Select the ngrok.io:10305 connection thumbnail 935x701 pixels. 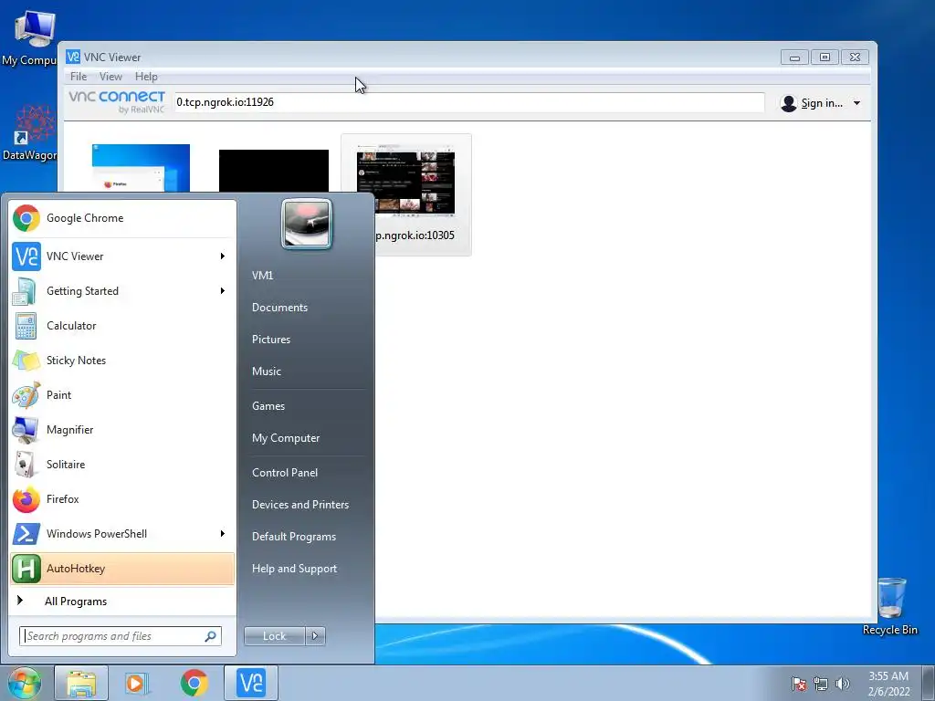[x=405, y=195]
